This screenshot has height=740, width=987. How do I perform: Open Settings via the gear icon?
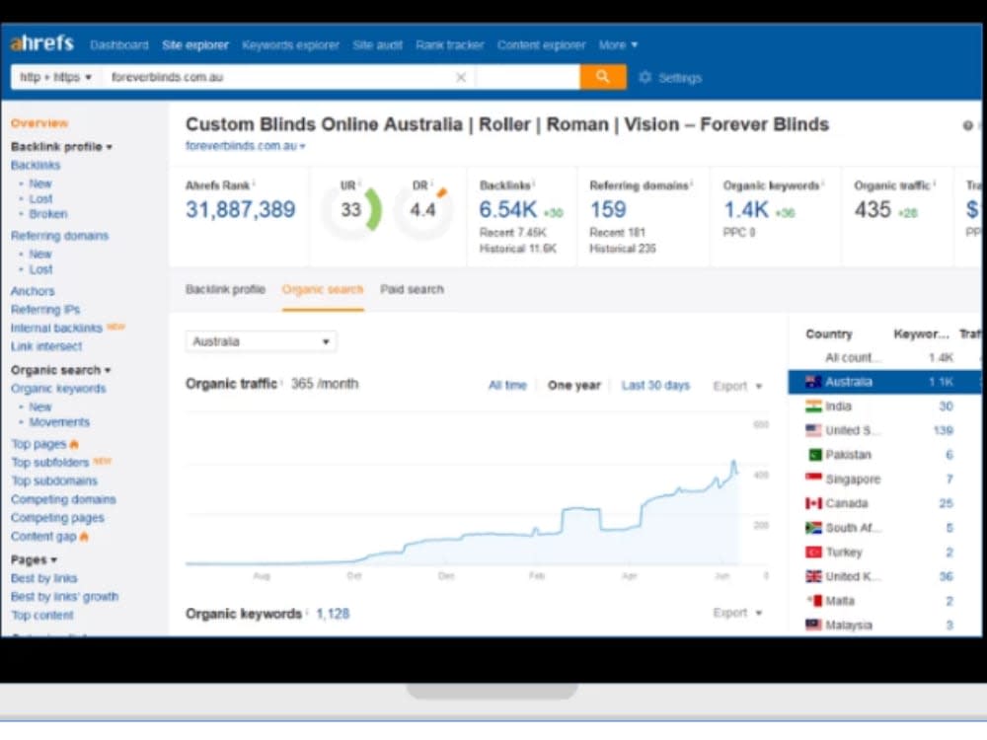pyautogui.click(x=645, y=77)
